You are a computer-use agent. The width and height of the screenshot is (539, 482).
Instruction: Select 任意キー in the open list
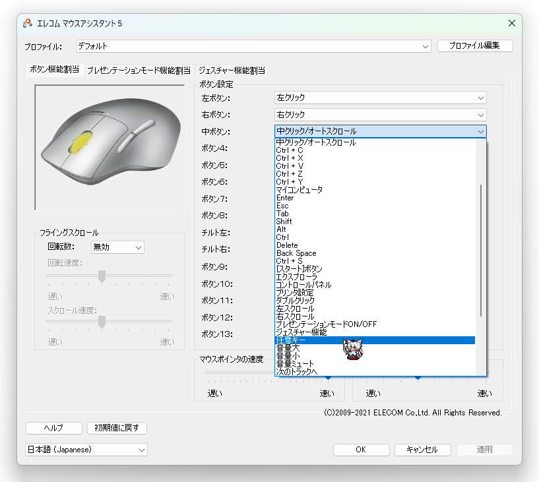click(290, 340)
